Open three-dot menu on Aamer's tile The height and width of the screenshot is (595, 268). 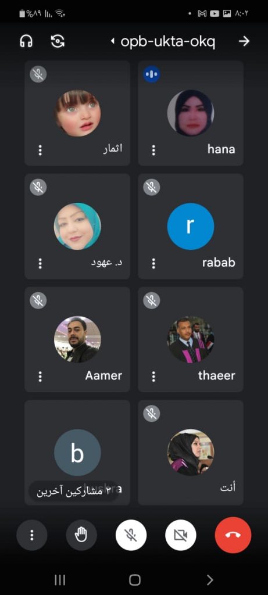coord(40,377)
